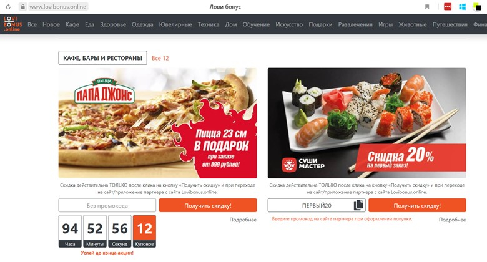Click the padlock site security icon
Image resolution: width=487 pixels, height=262 pixels.
pos(22,6)
